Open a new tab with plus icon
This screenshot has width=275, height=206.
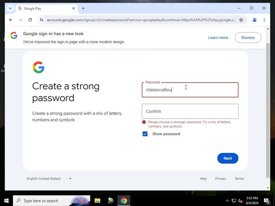[83, 8]
